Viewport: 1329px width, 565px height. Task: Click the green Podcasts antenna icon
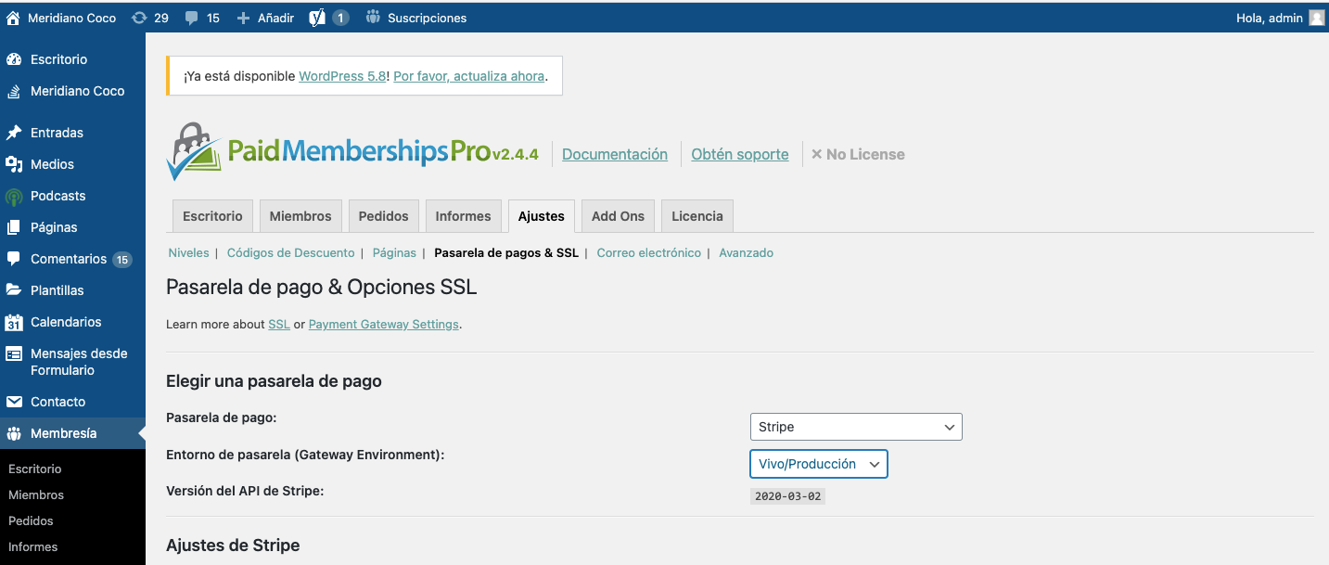(14, 196)
